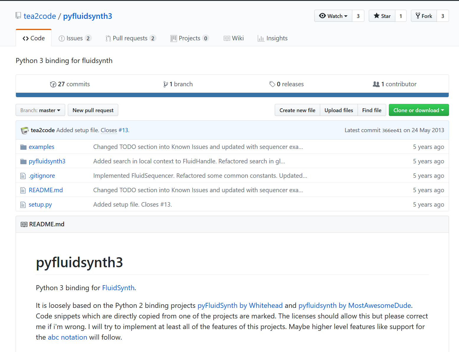
Task: View the watchers count 3
Action: coord(358,16)
